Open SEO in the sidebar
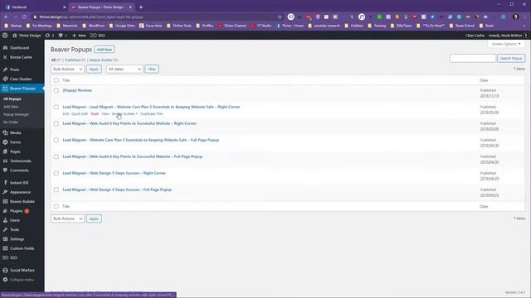 13,257
